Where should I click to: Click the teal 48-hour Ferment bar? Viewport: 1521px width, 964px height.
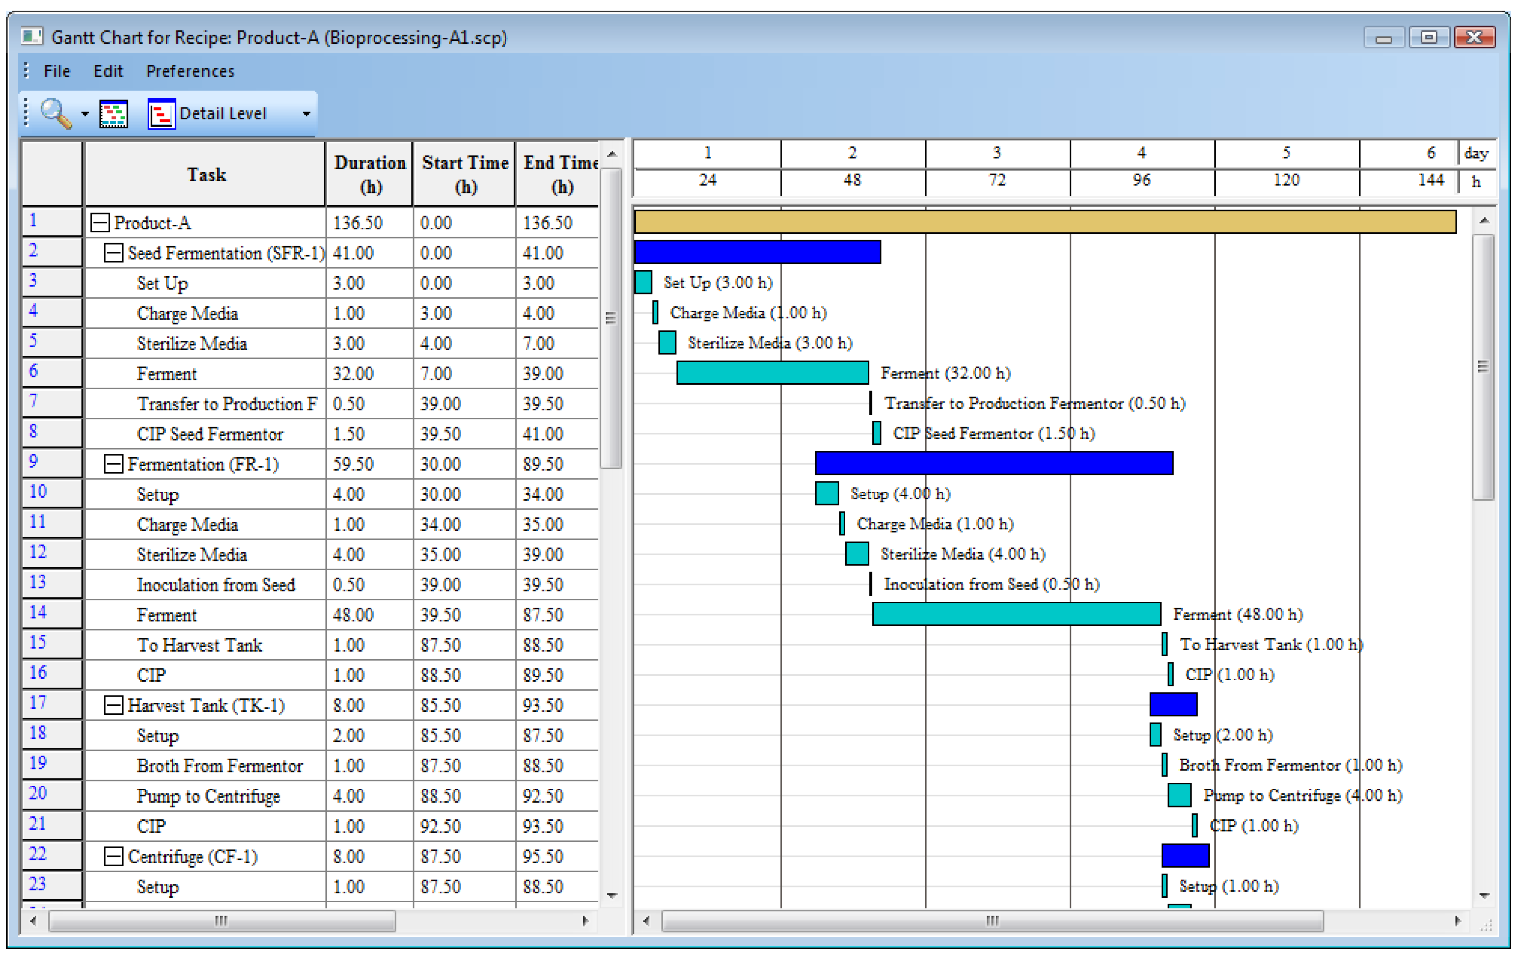(x=1017, y=614)
